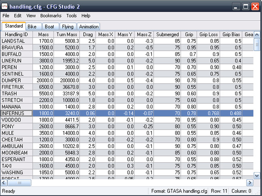Select the LINERUN row header
Screen dimensions: 262x196
(16, 61)
